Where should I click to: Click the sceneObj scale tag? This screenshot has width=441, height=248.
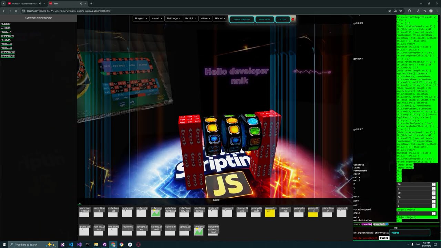[x=367, y=224]
